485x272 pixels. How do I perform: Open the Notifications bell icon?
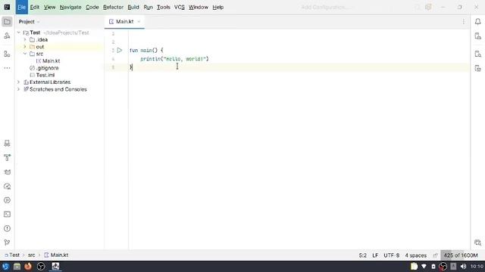[478, 22]
